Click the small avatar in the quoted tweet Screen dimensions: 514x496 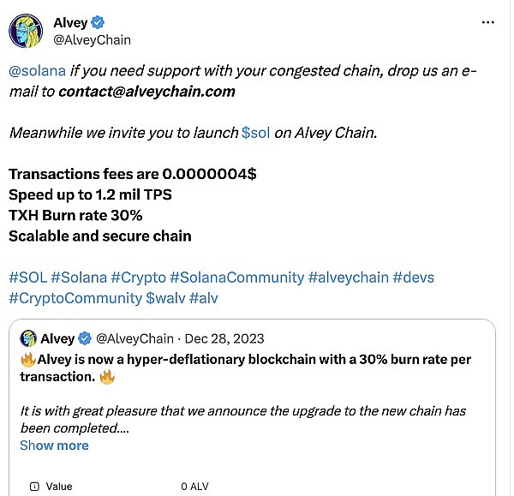pos(28,338)
